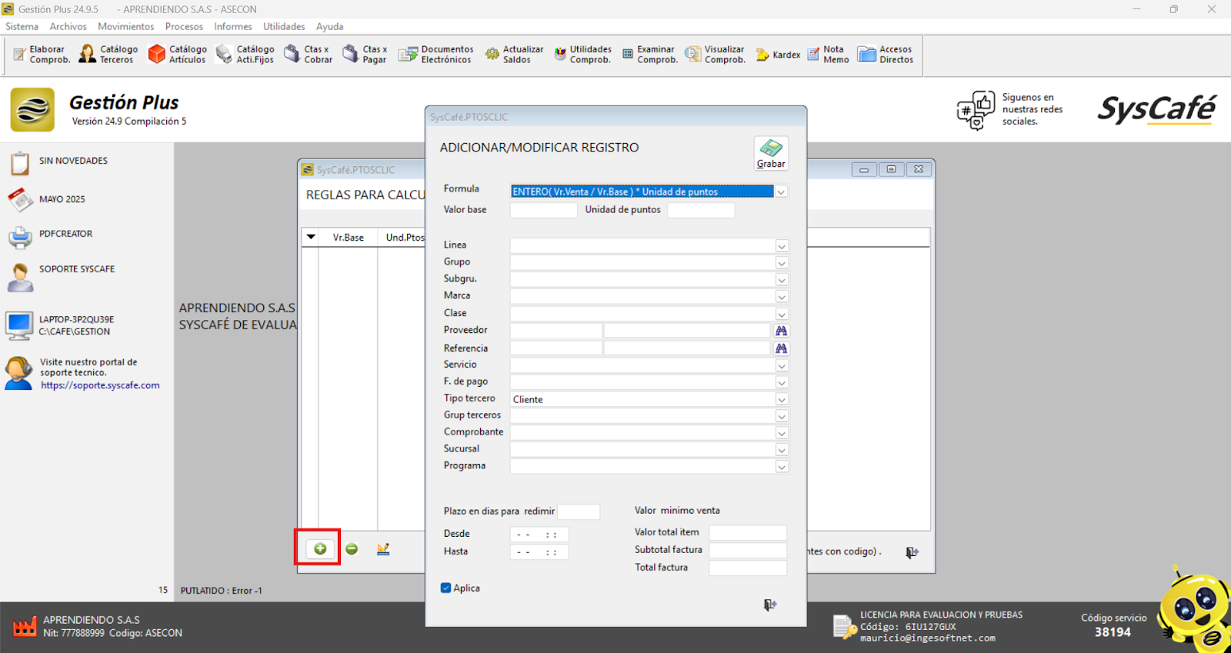Click the Grabar save icon
This screenshot has width=1231, height=653.
771,149
